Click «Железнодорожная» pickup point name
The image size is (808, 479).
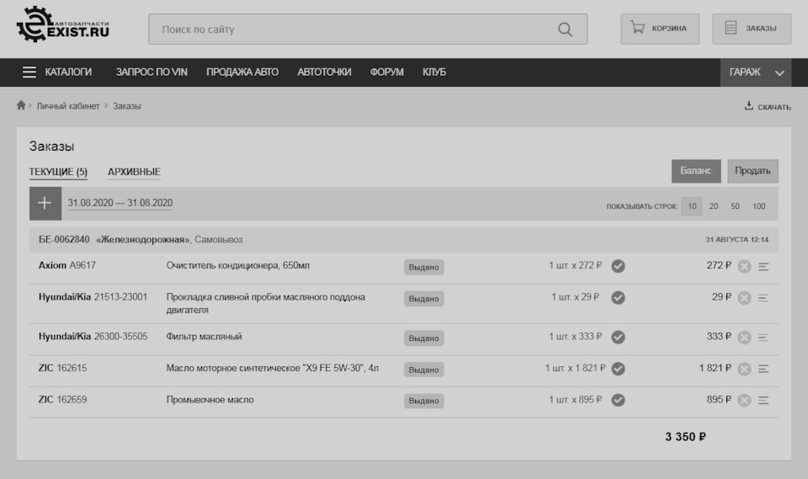[143, 240]
